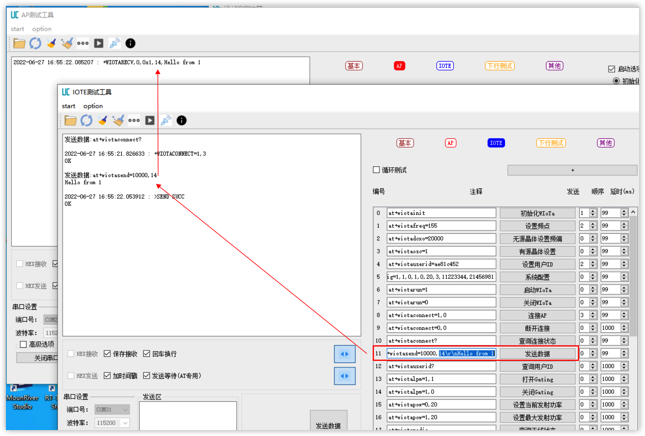Click 启动WIoTa button
This screenshot has width=645, height=436.
[x=537, y=290]
